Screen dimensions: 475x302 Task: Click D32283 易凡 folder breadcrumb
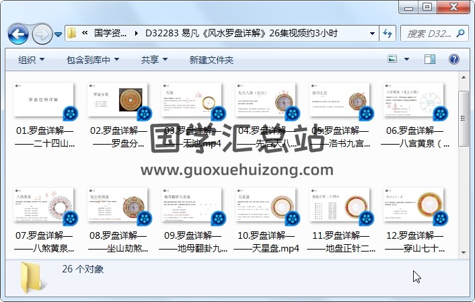coord(241,33)
